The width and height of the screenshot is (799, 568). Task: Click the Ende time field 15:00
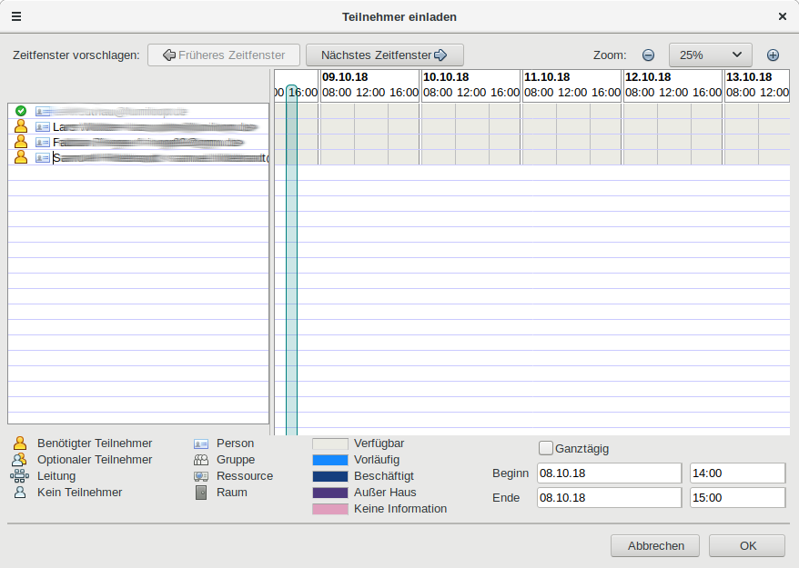pyautogui.click(x=737, y=498)
